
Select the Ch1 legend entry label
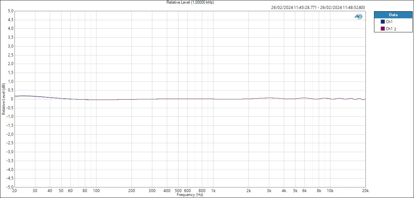[390, 21]
